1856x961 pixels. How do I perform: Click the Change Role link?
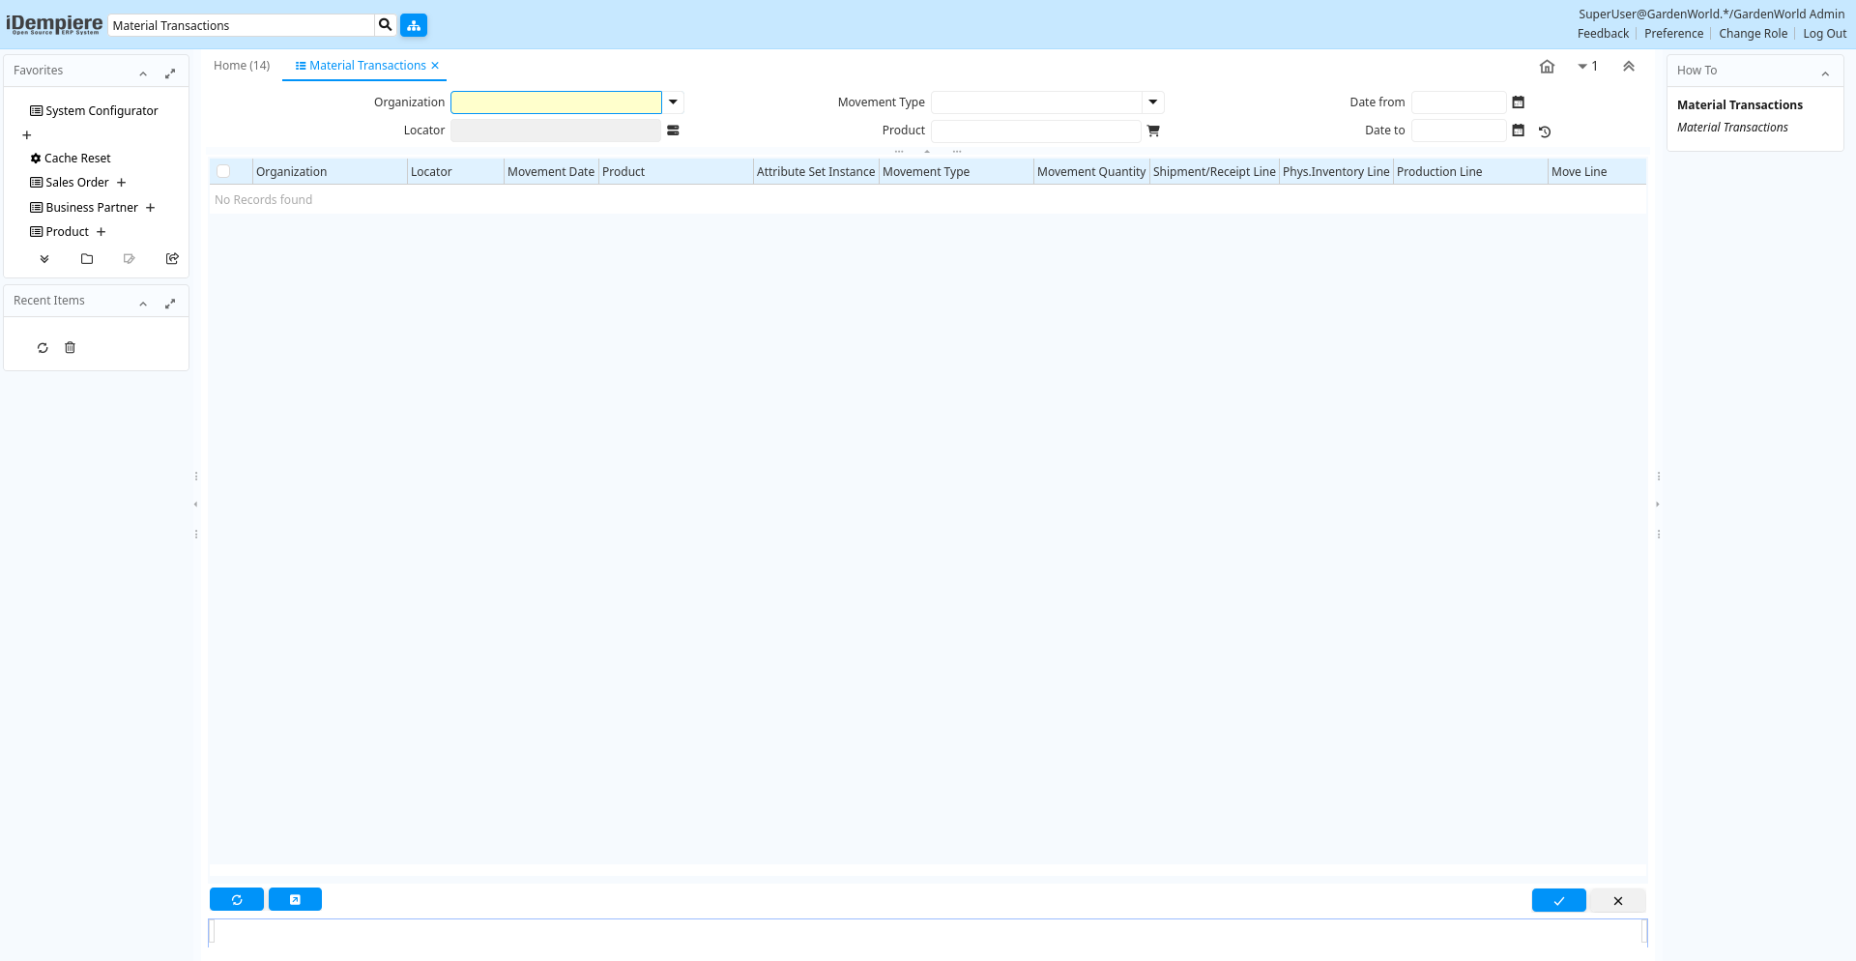click(x=1753, y=34)
